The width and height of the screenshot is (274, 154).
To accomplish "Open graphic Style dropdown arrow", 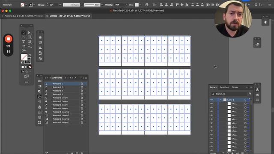I will point(140,5).
